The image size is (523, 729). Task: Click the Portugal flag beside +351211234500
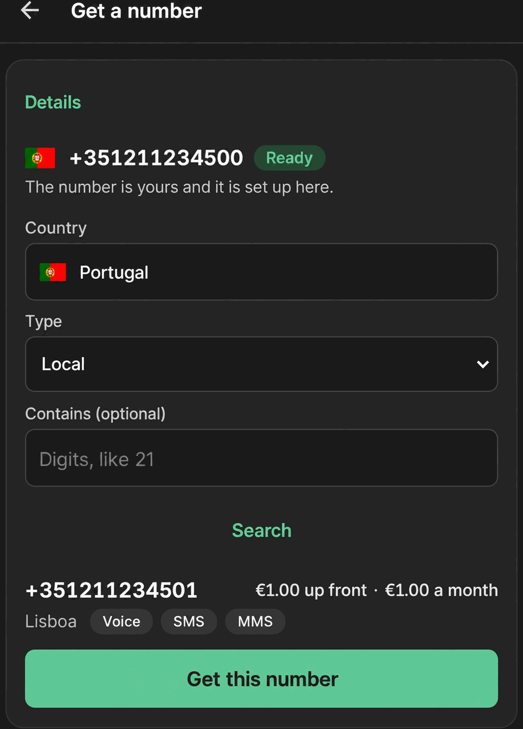(x=40, y=158)
